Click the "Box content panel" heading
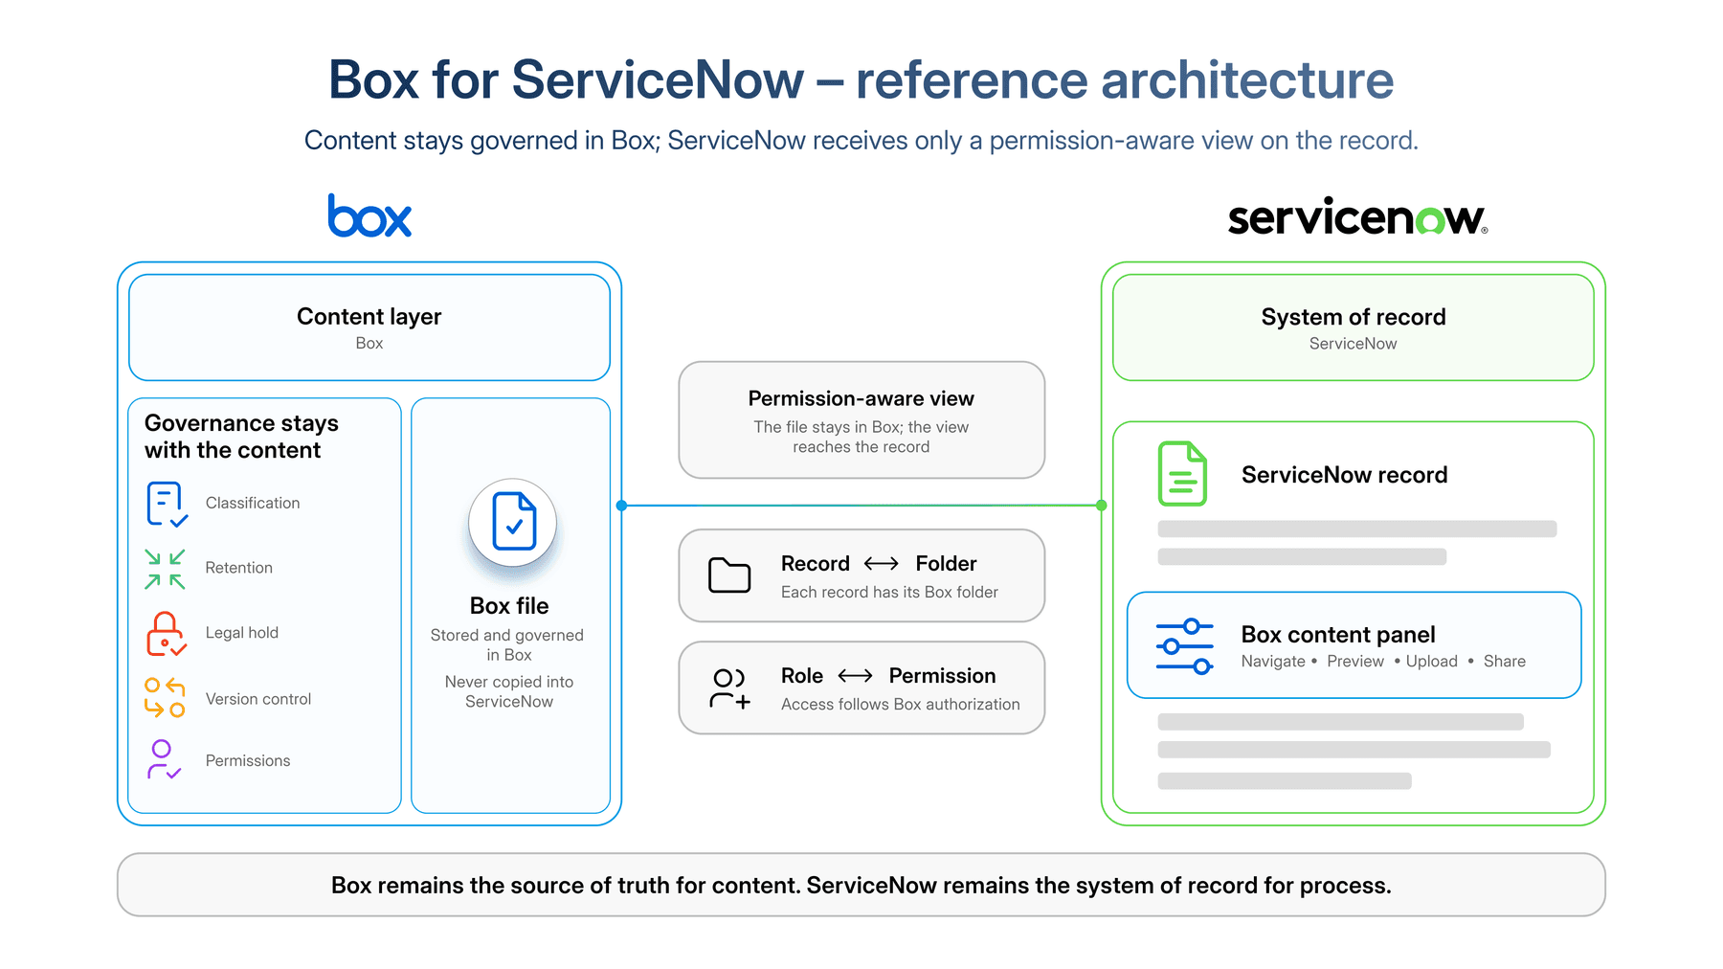 (x=1338, y=635)
